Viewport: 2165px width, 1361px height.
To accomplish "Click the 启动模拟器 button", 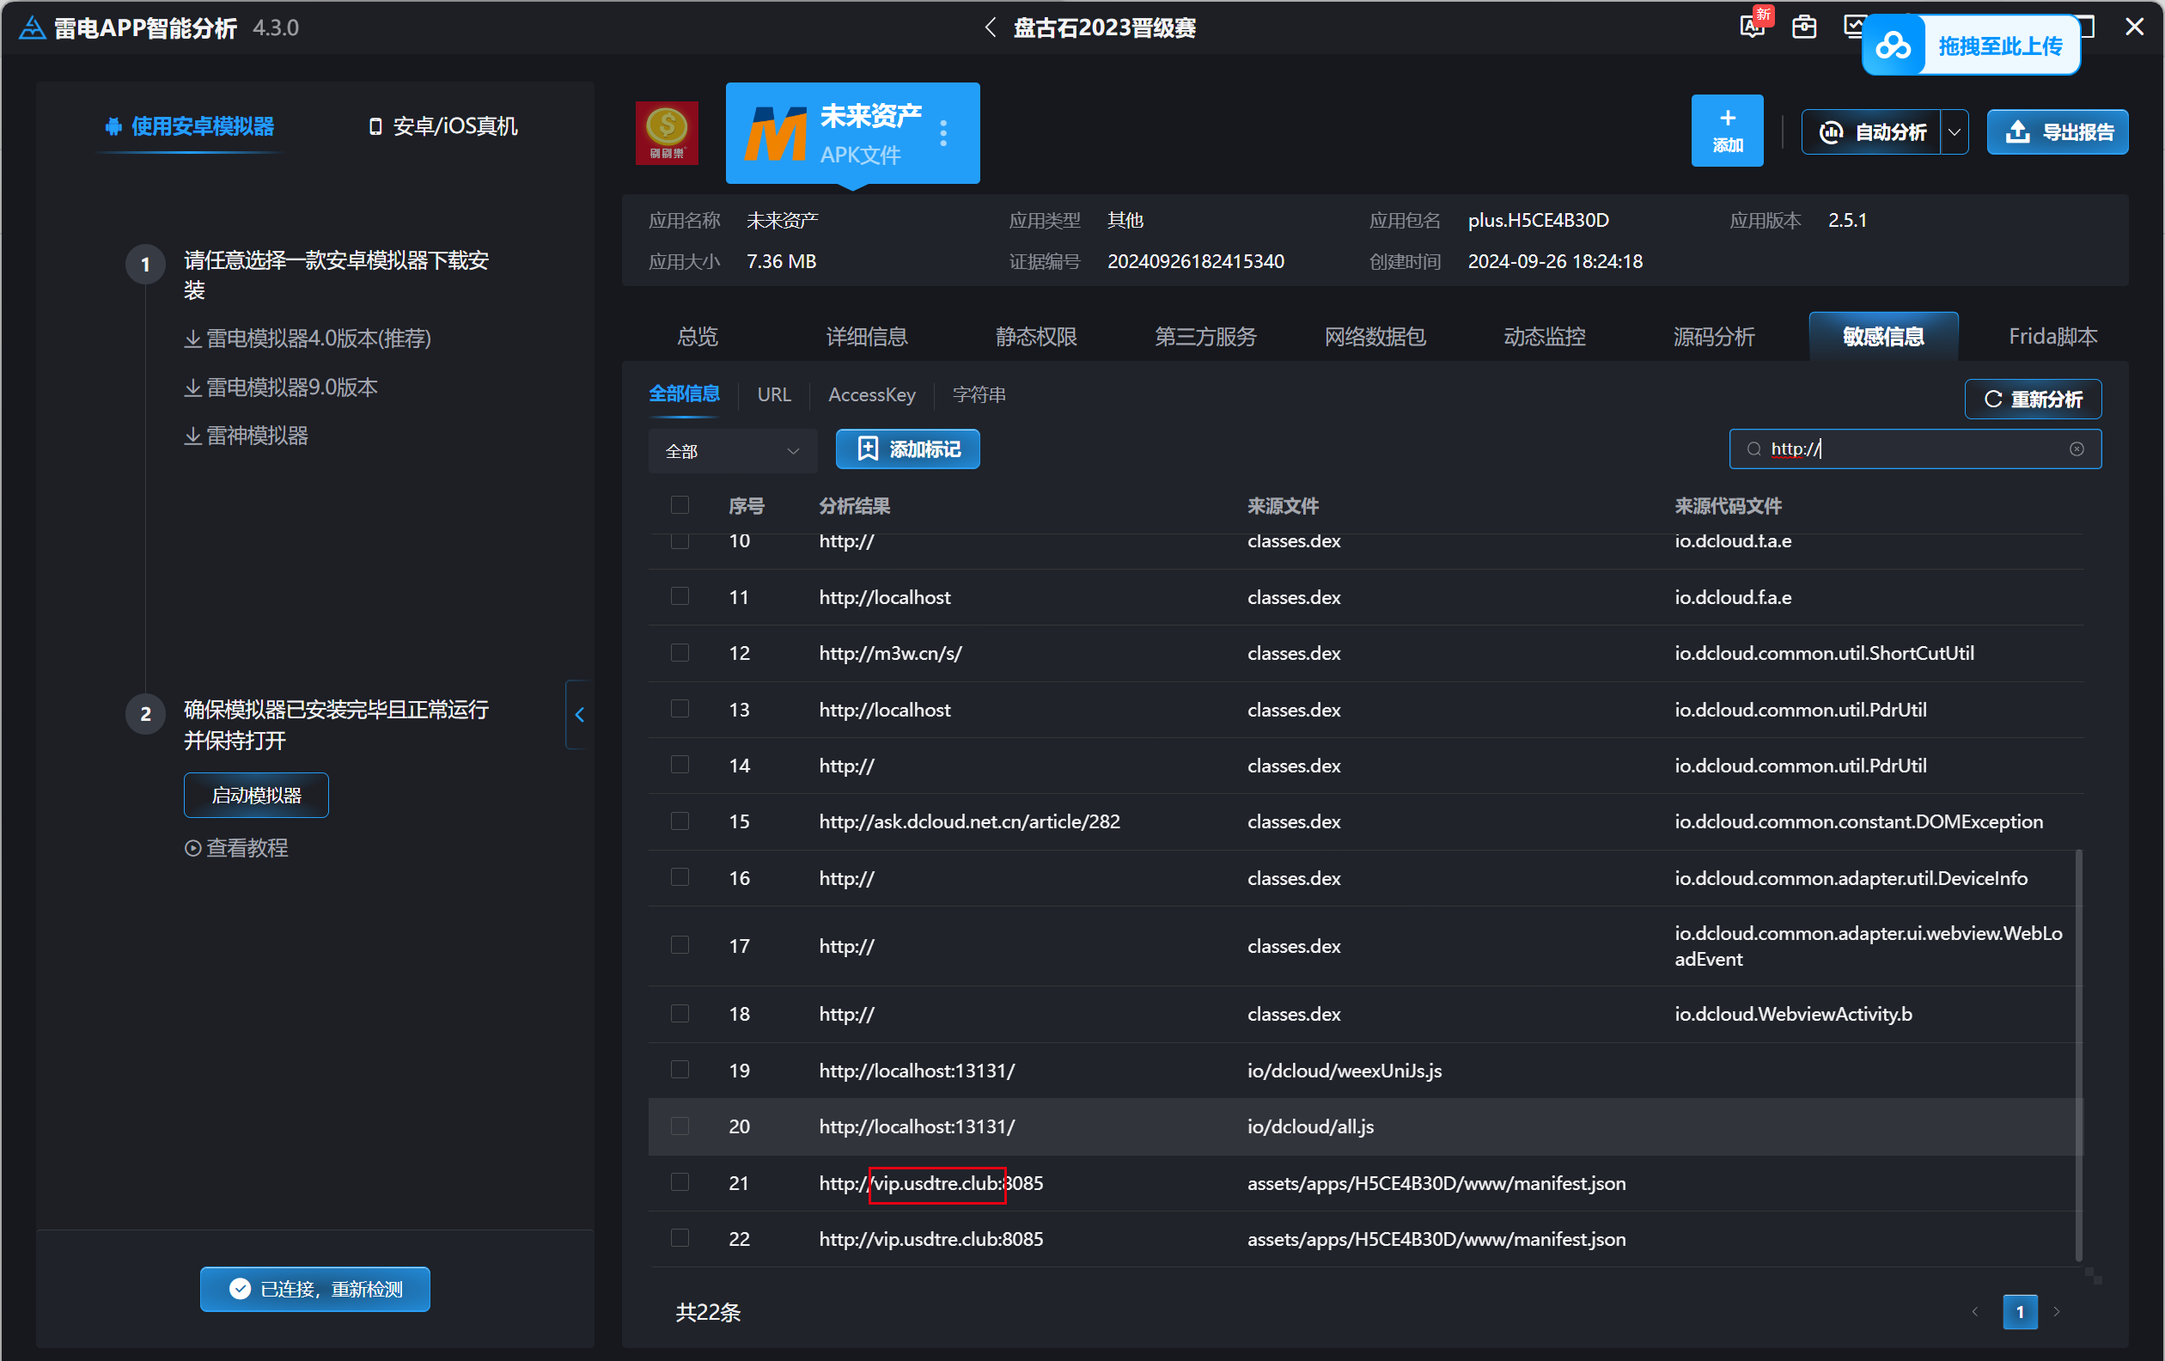I will (x=256, y=795).
